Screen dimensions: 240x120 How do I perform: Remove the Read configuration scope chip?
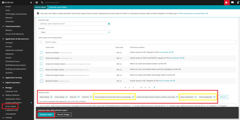[x=195, y=97]
